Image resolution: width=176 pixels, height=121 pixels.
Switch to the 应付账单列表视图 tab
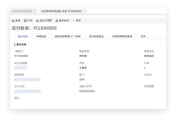(x=21, y=11)
